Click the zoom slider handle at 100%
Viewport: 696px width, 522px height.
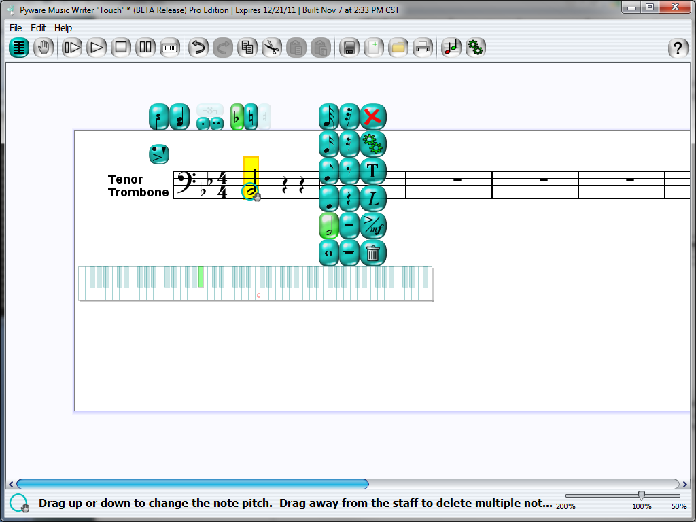tap(641, 495)
